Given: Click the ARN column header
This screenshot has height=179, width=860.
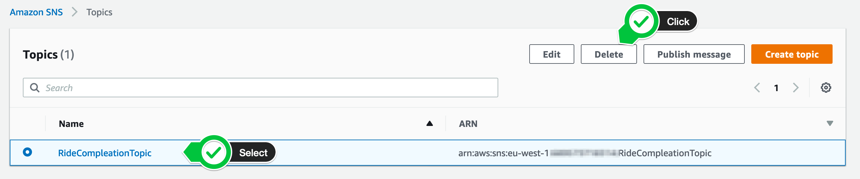Looking at the screenshot, I should [x=468, y=124].
